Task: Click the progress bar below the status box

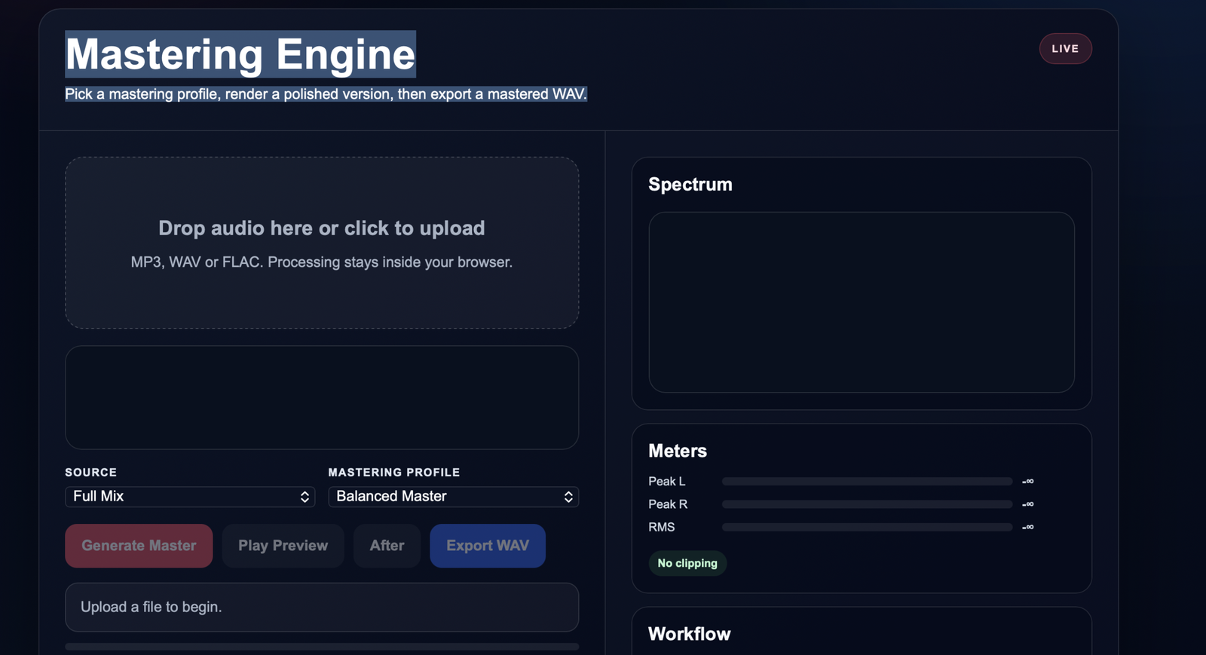Action: [x=322, y=647]
